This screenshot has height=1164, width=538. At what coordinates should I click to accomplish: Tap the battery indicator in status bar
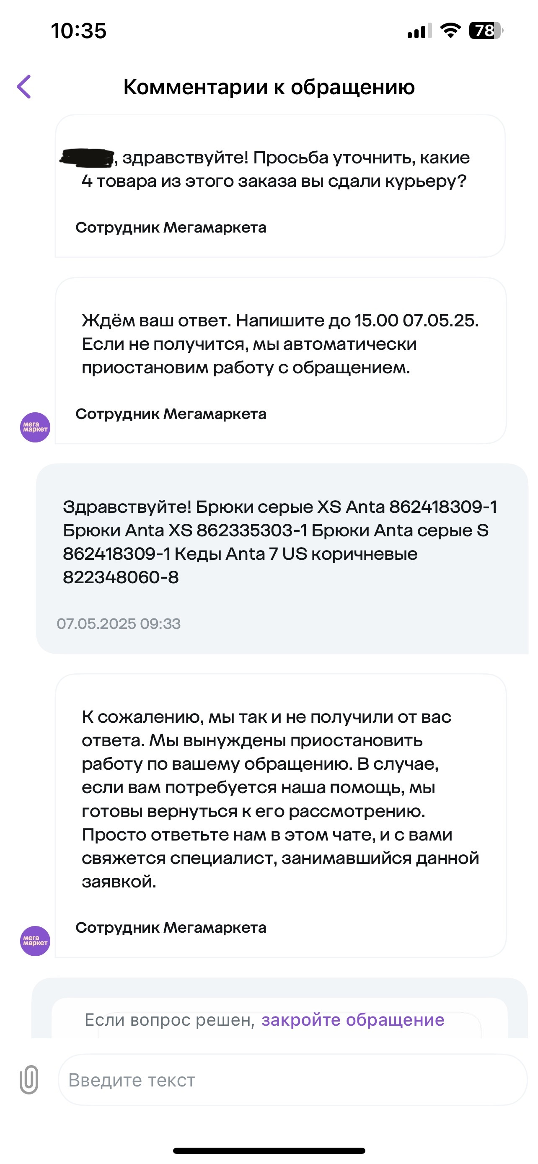tap(486, 31)
